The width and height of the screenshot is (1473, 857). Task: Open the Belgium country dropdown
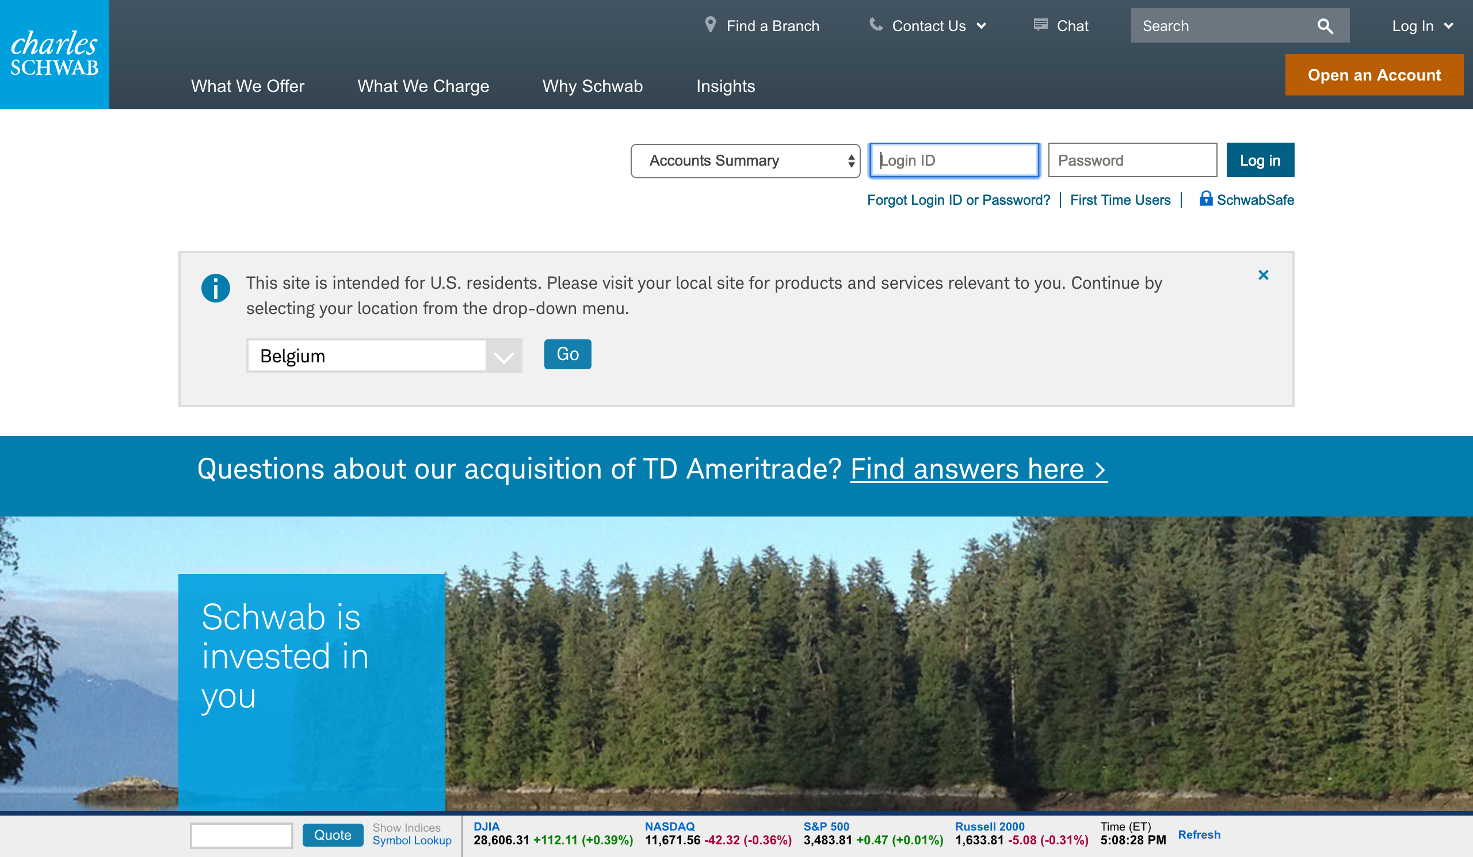pyautogui.click(x=384, y=355)
